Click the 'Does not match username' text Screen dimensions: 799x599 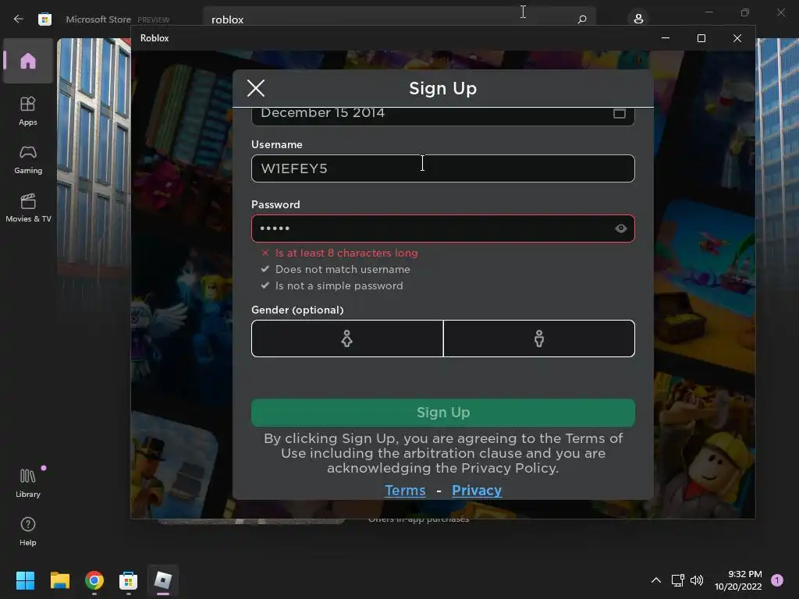(343, 269)
